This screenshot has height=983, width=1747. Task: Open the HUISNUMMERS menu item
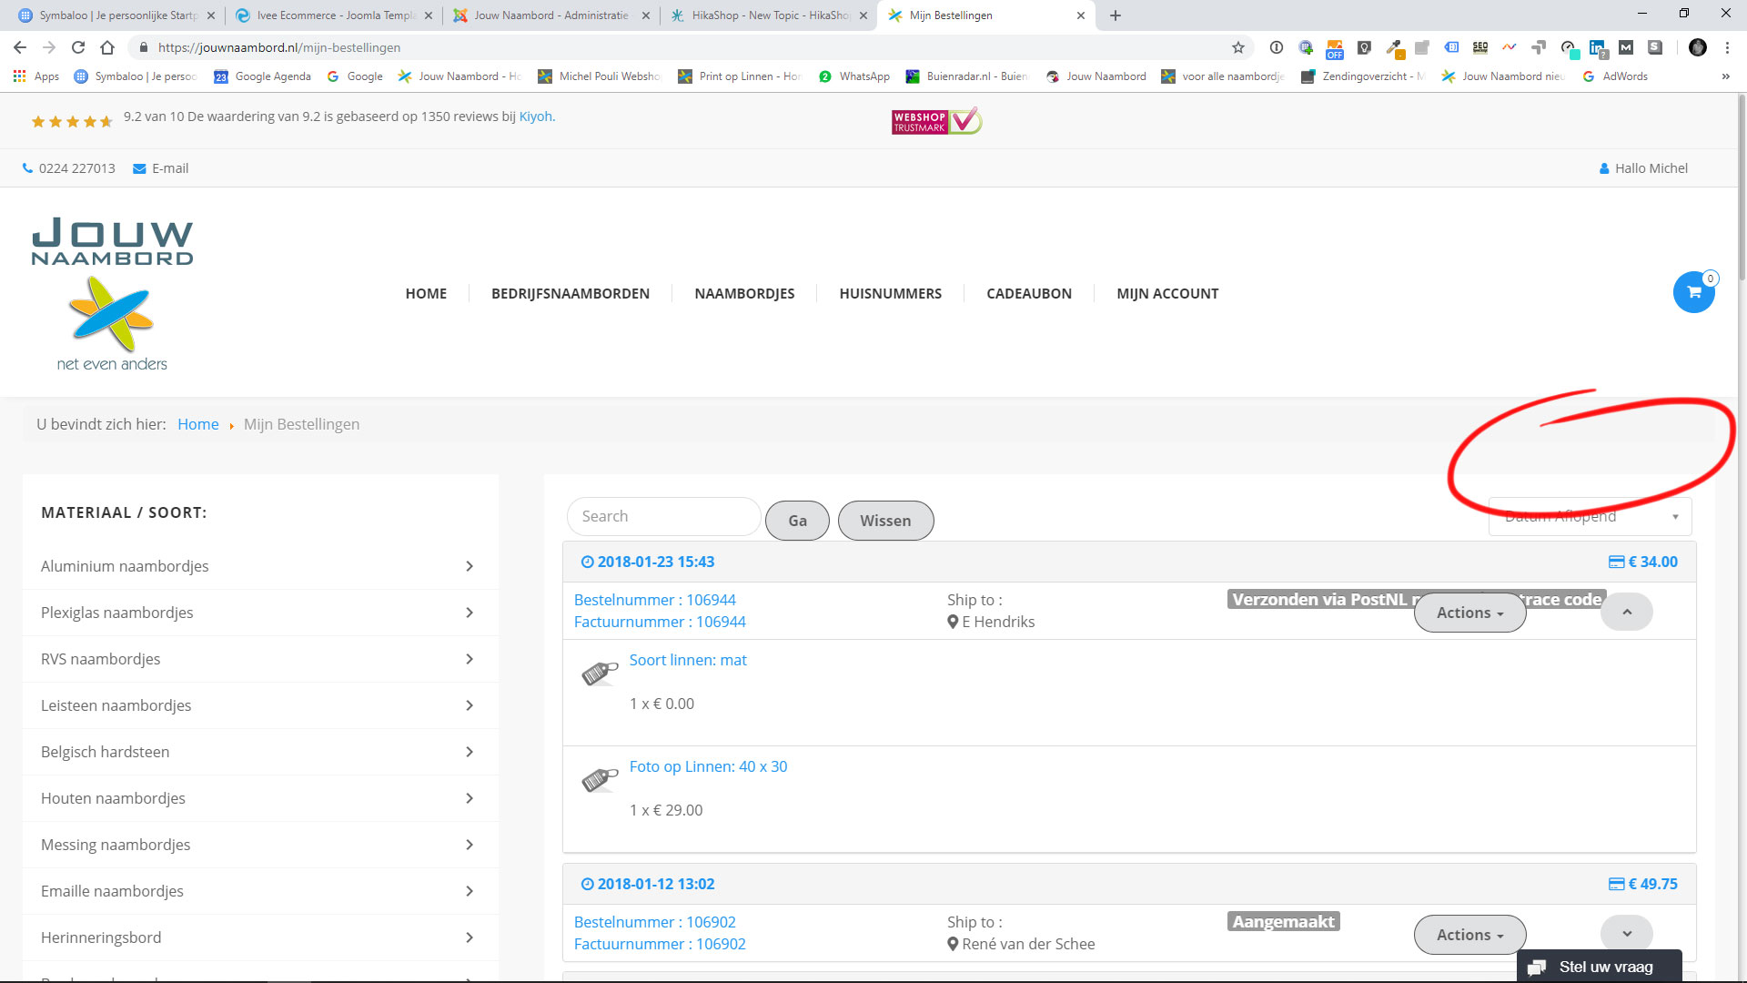pyautogui.click(x=890, y=293)
